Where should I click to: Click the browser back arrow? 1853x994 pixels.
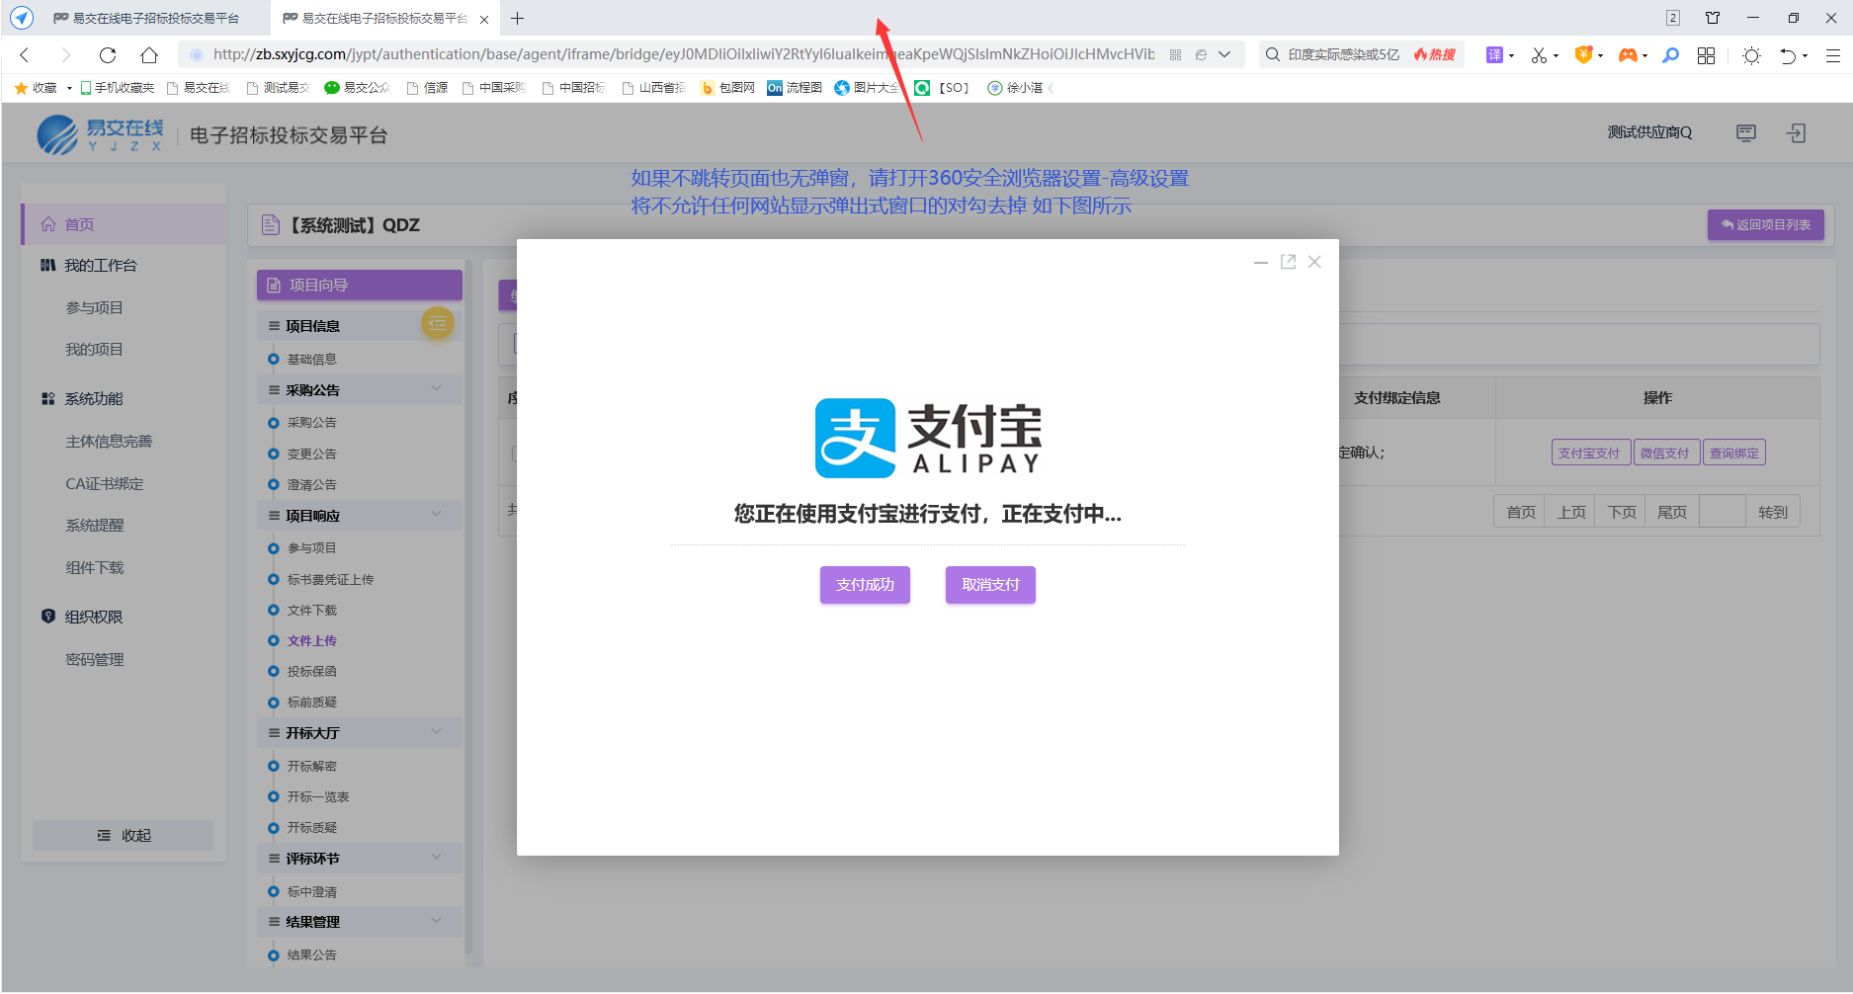(25, 55)
